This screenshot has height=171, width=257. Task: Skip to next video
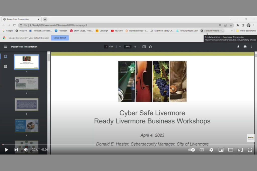click(16, 149)
